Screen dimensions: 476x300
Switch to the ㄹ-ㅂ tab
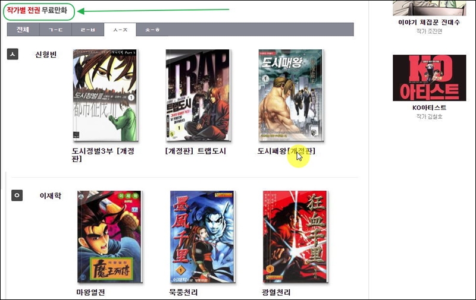(x=87, y=30)
